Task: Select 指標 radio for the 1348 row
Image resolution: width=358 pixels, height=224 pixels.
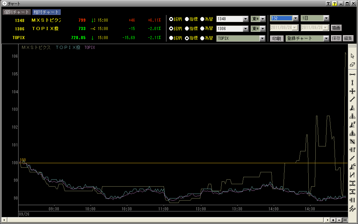Action: [187, 19]
